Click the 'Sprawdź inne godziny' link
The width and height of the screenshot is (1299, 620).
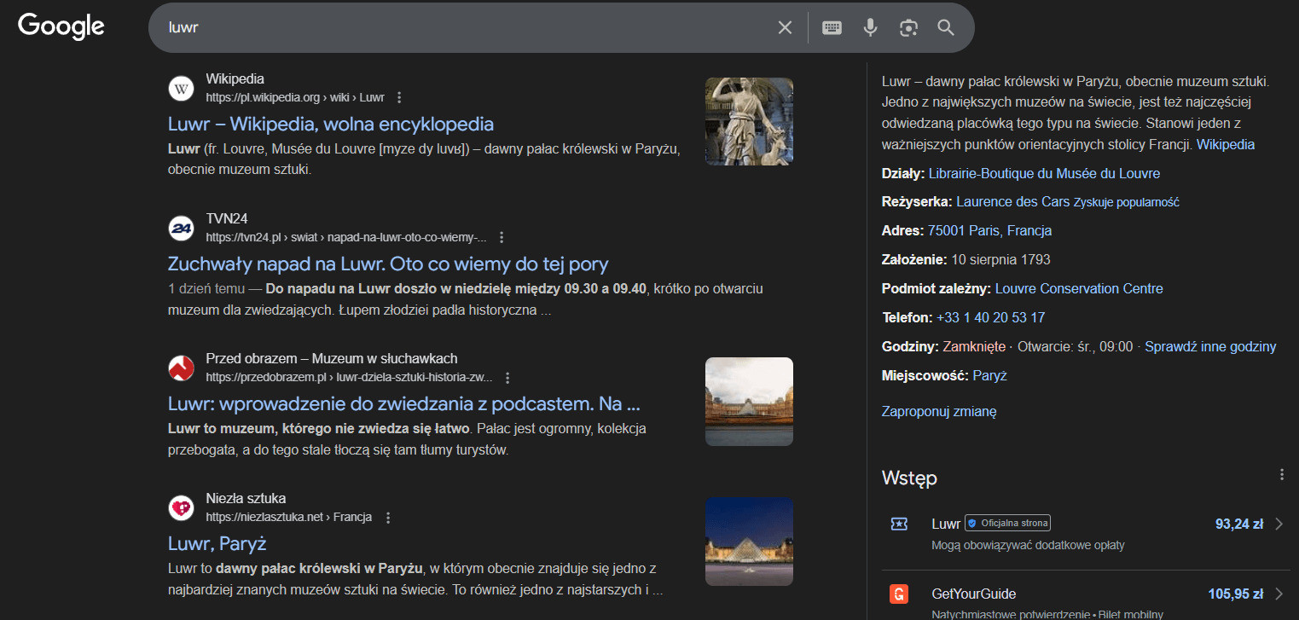point(1210,346)
